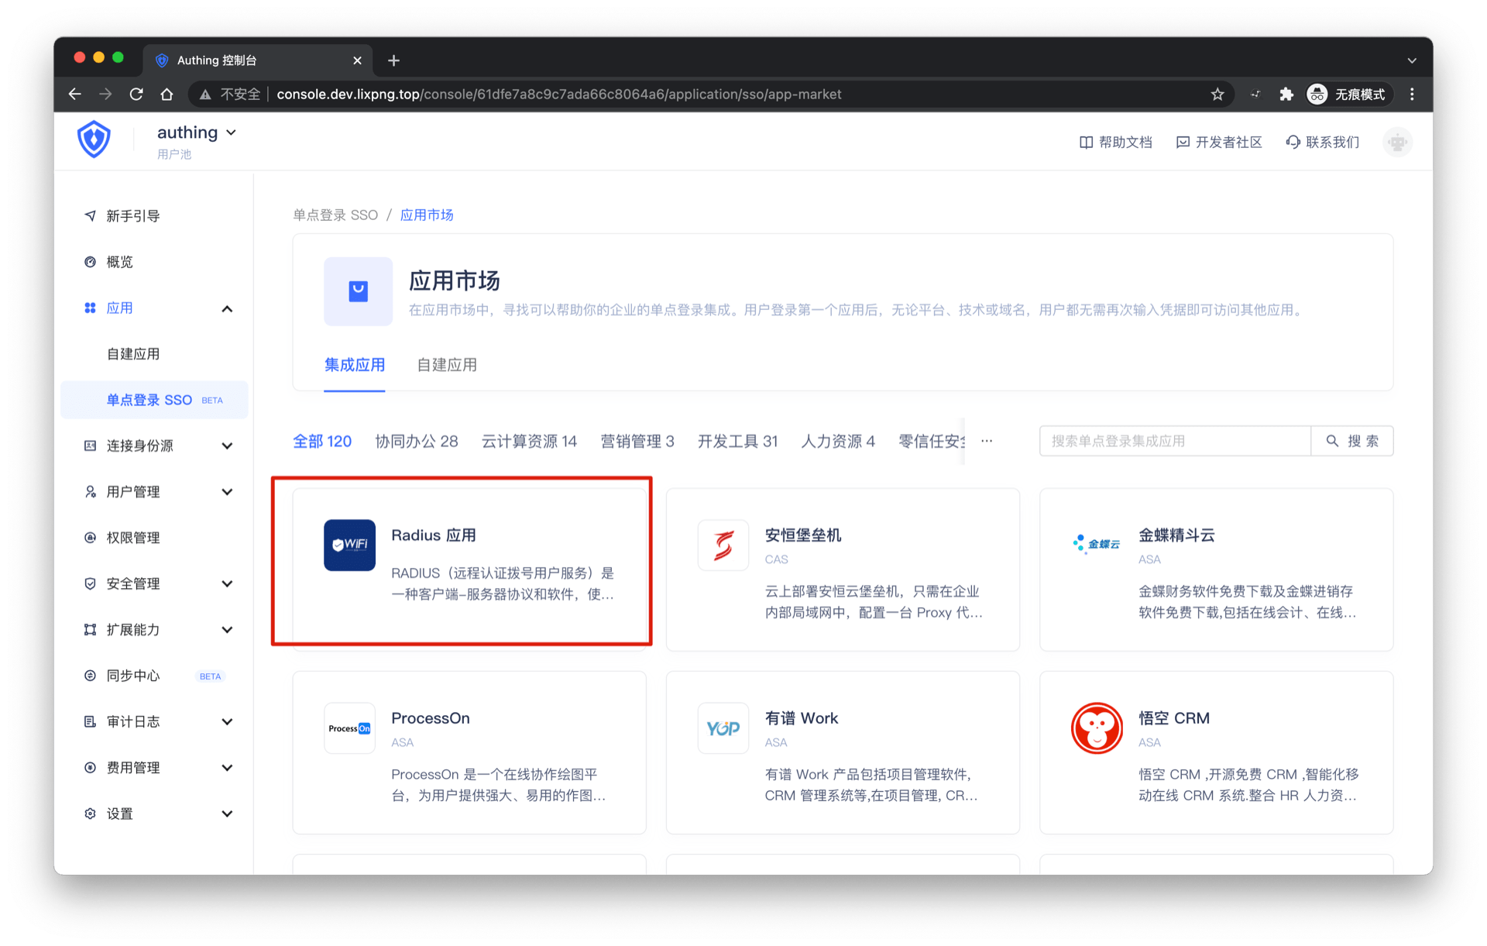This screenshot has height=946, width=1487.
Task: Click the 悟空 CRM monkey icon
Action: pyautogui.click(x=1096, y=728)
